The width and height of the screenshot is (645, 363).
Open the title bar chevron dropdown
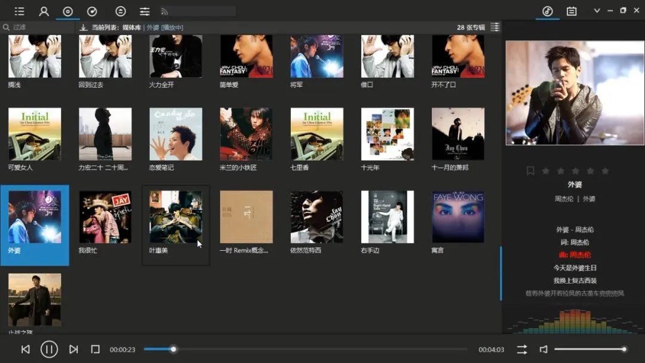598,10
